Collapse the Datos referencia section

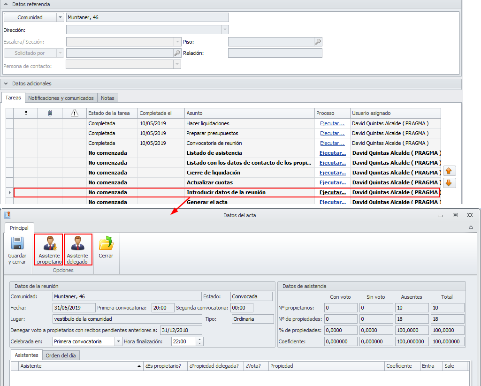pos(6,4)
